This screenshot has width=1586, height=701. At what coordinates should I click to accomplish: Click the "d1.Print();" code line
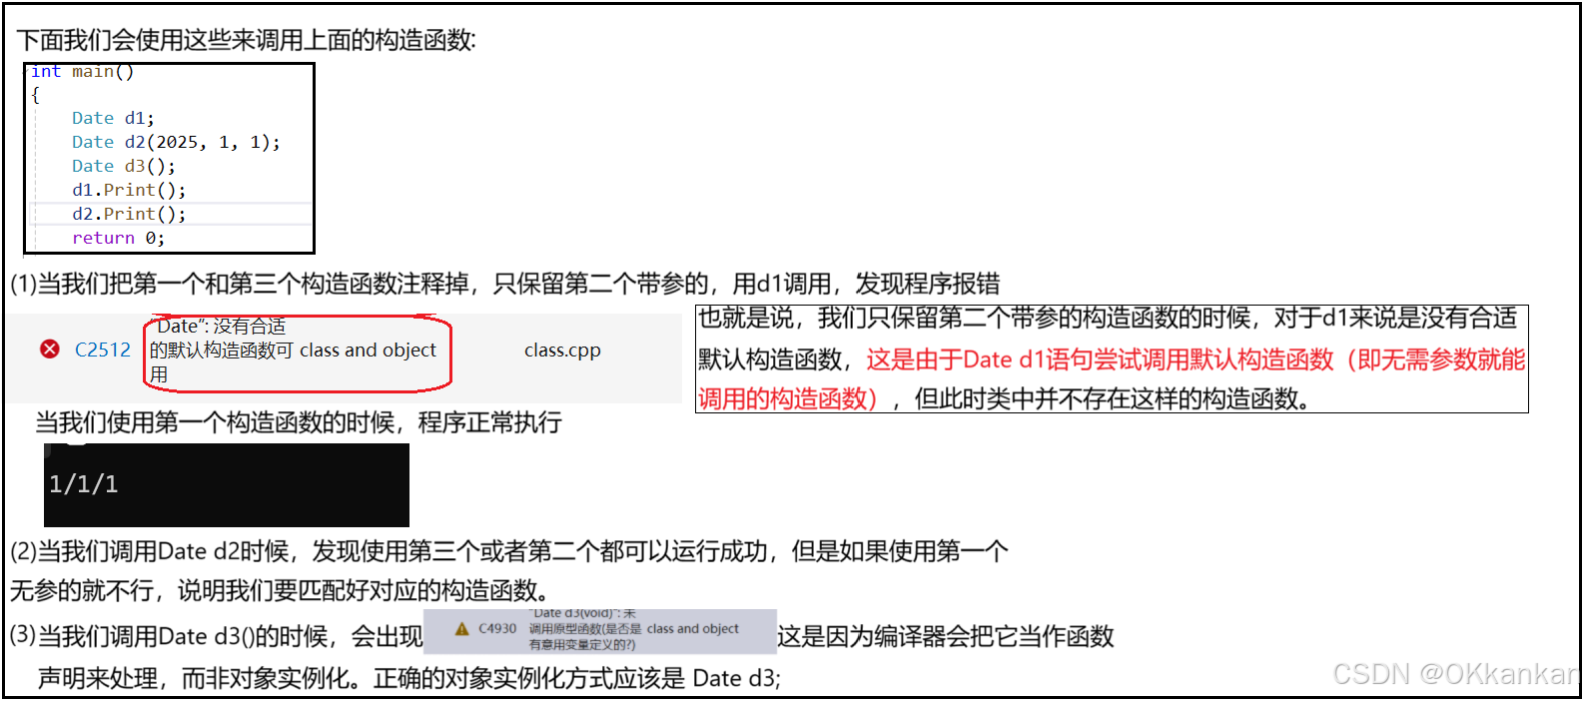pos(129,190)
